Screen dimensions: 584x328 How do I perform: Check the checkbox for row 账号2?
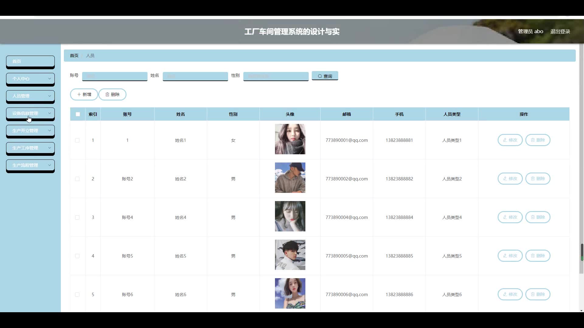77,179
